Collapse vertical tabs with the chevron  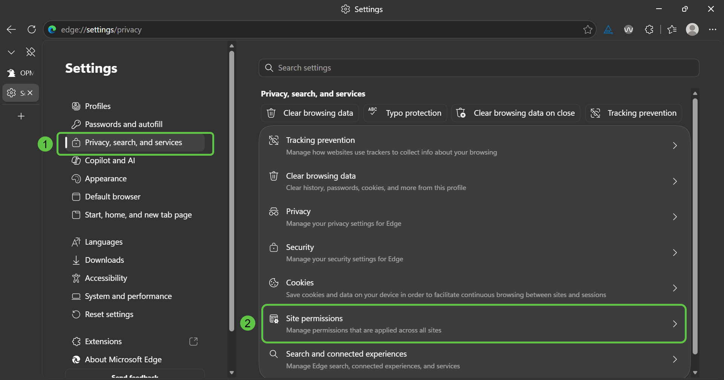point(11,52)
